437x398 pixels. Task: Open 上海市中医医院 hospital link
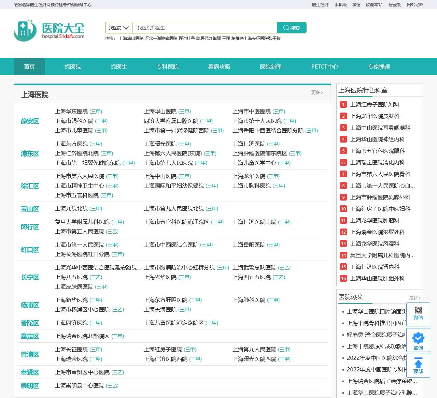click(252, 112)
